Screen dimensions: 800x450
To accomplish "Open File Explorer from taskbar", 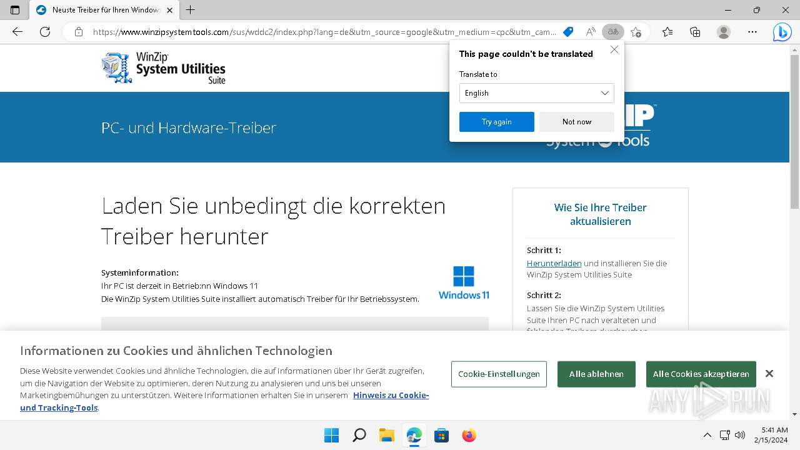I will 386,435.
